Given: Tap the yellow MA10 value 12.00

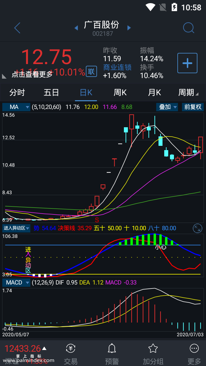Looking at the screenshot, I should [x=91, y=107].
